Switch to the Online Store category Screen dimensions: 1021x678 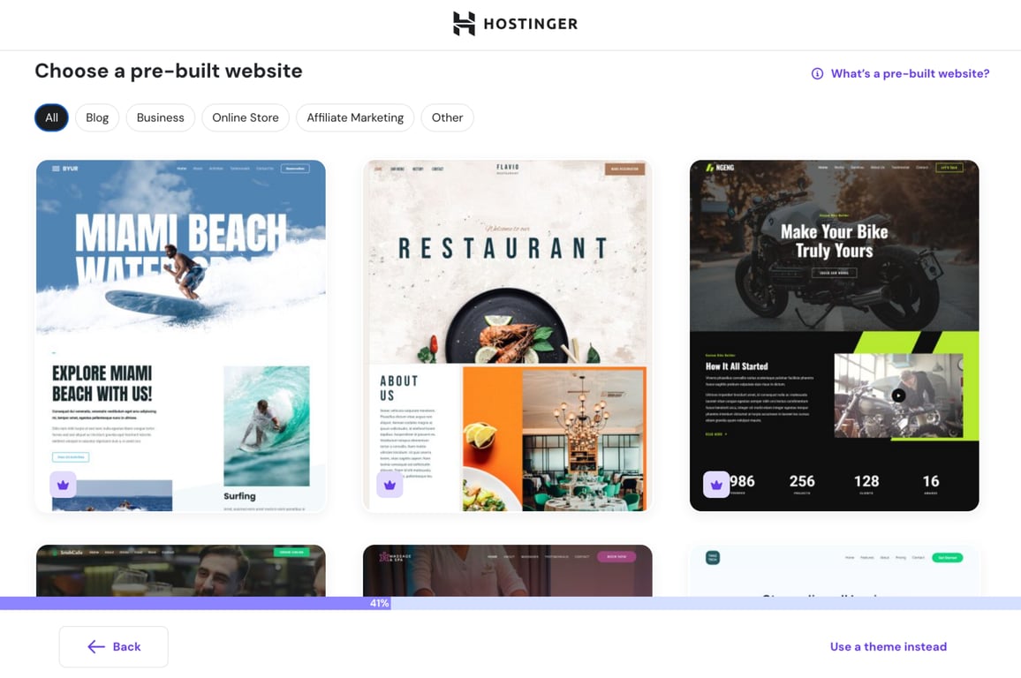click(x=245, y=117)
